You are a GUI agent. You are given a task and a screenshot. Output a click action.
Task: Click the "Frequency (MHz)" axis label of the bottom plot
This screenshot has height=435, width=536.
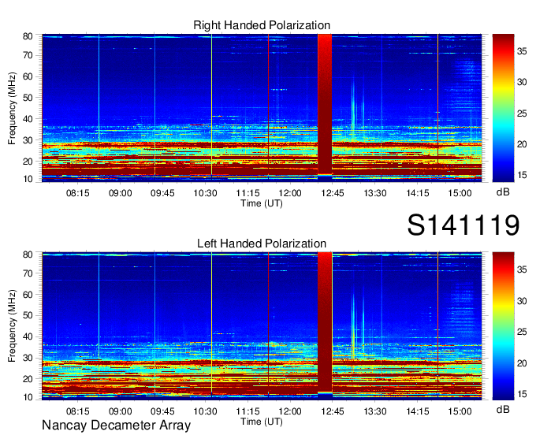tap(12, 326)
